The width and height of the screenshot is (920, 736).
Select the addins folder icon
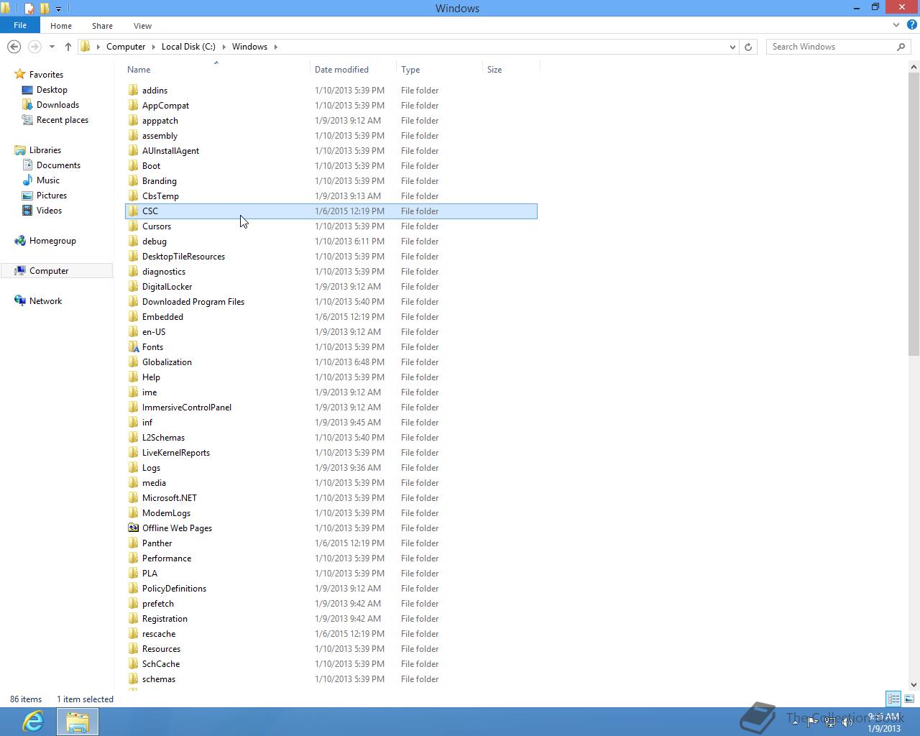click(x=133, y=91)
